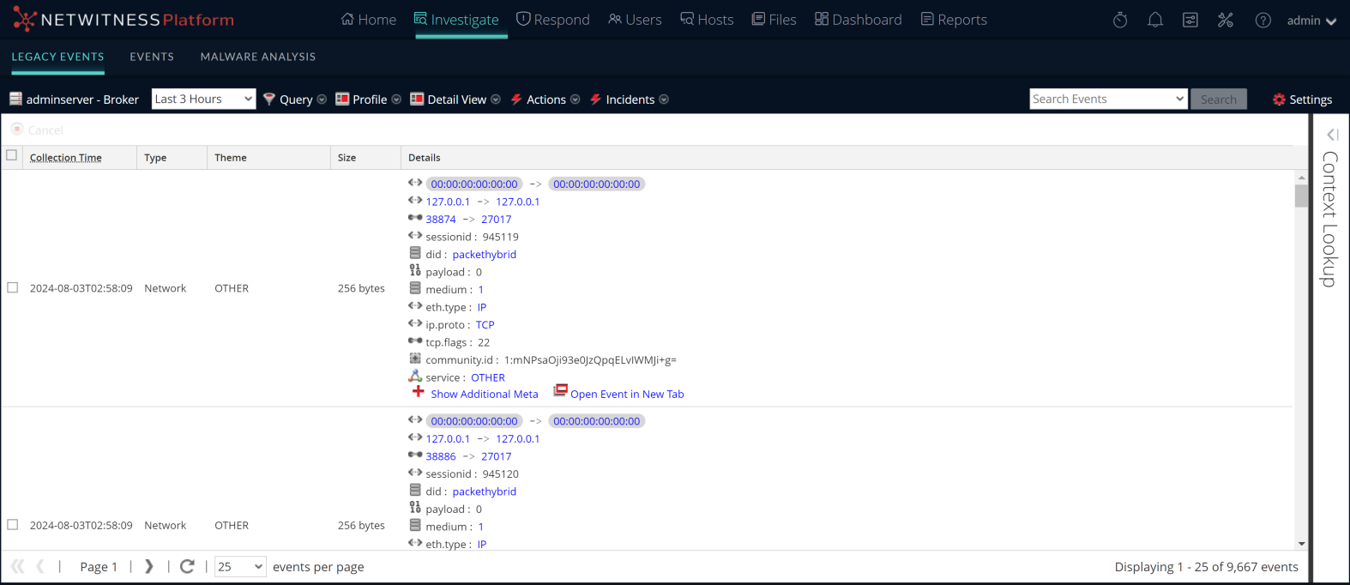Open the Users menu
The image size is (1350, 585).
pyautogui.click(x=635, y=20)
